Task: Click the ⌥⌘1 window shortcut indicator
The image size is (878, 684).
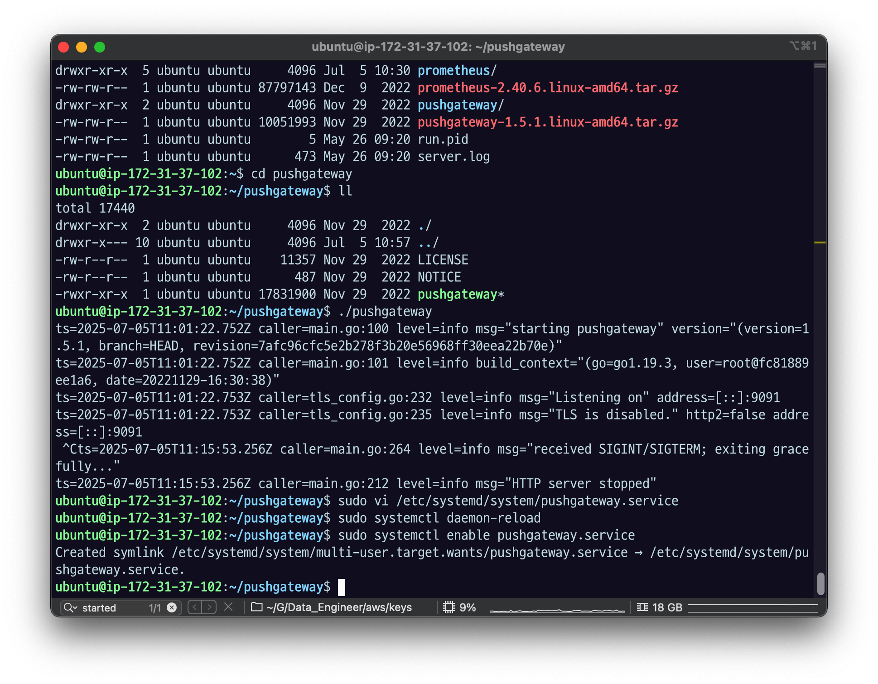Action: (803, 46)
